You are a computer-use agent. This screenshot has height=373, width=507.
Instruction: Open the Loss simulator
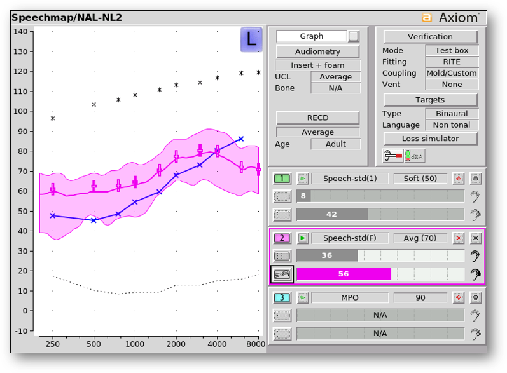click(430, 139)
